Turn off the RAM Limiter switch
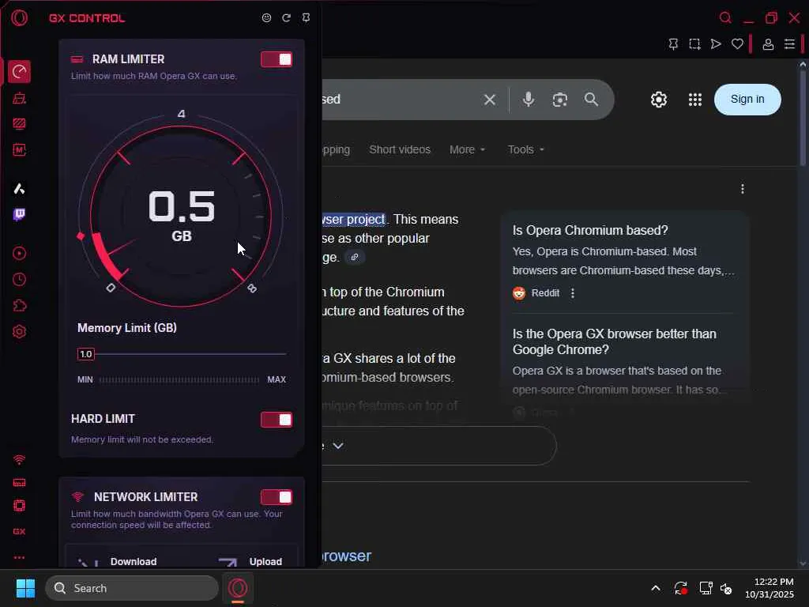 (277, 59)
